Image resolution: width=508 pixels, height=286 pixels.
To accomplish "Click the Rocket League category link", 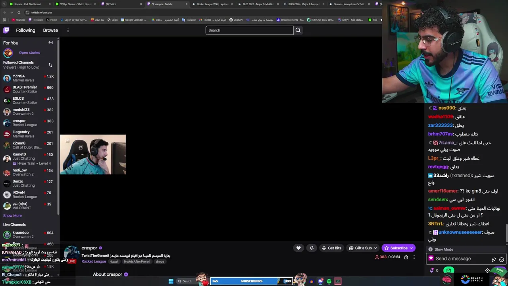I will (94, 261).
